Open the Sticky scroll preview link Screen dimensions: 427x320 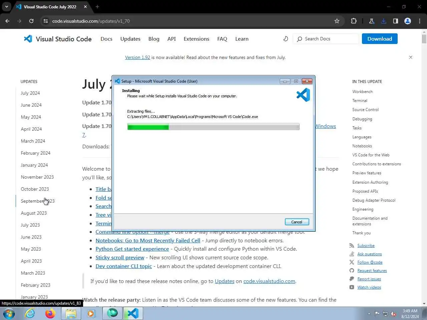click(x=120, y=257)
